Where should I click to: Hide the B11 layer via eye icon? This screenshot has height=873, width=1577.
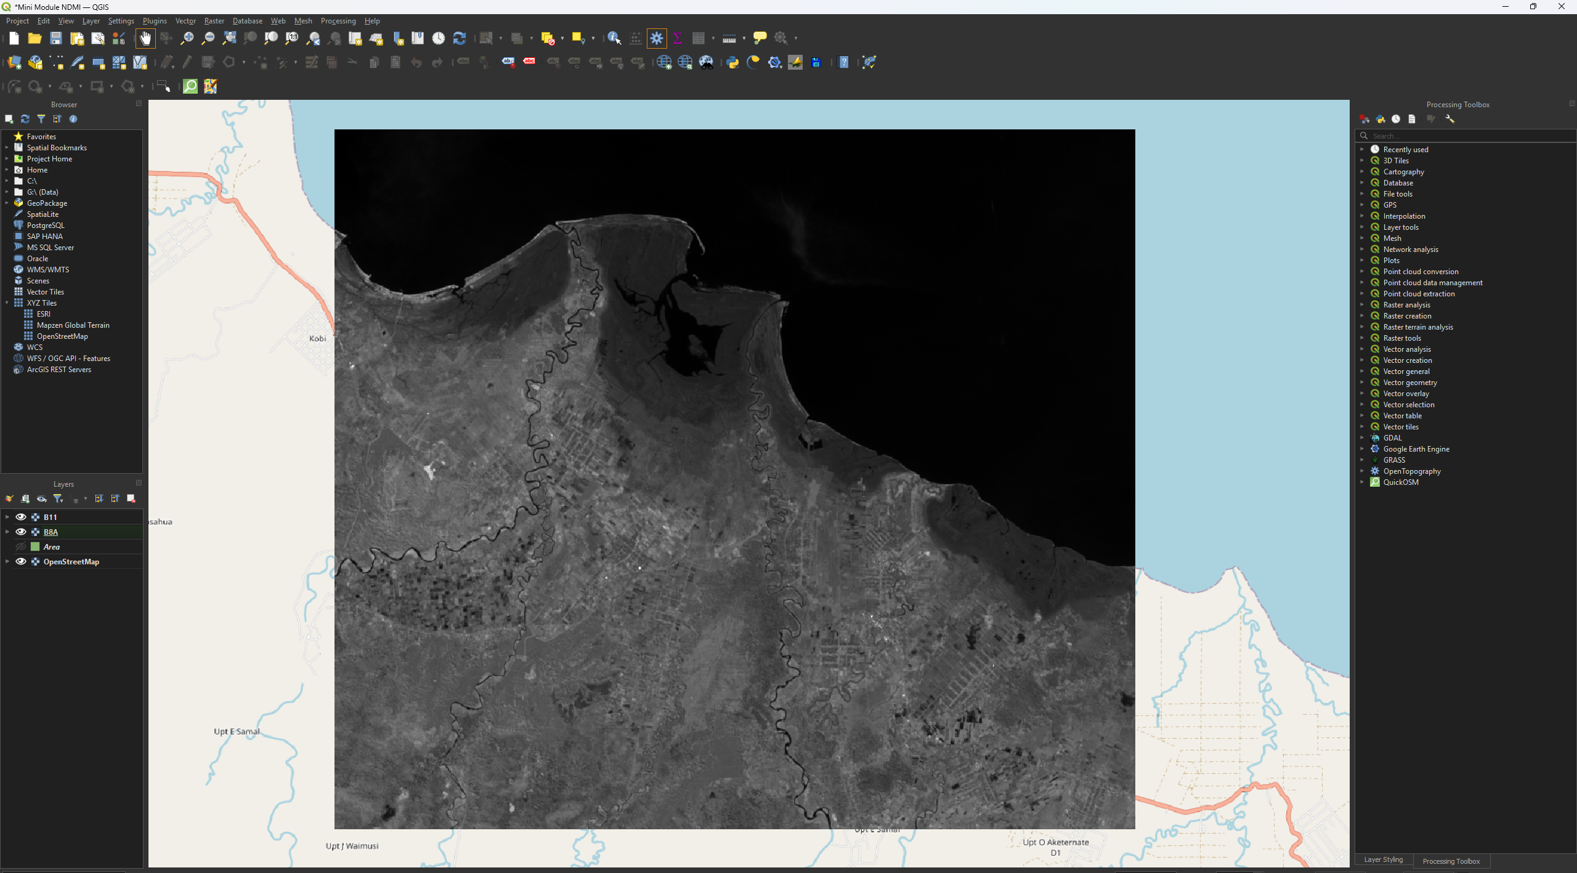pyautogui.click(x=21, y=517)
